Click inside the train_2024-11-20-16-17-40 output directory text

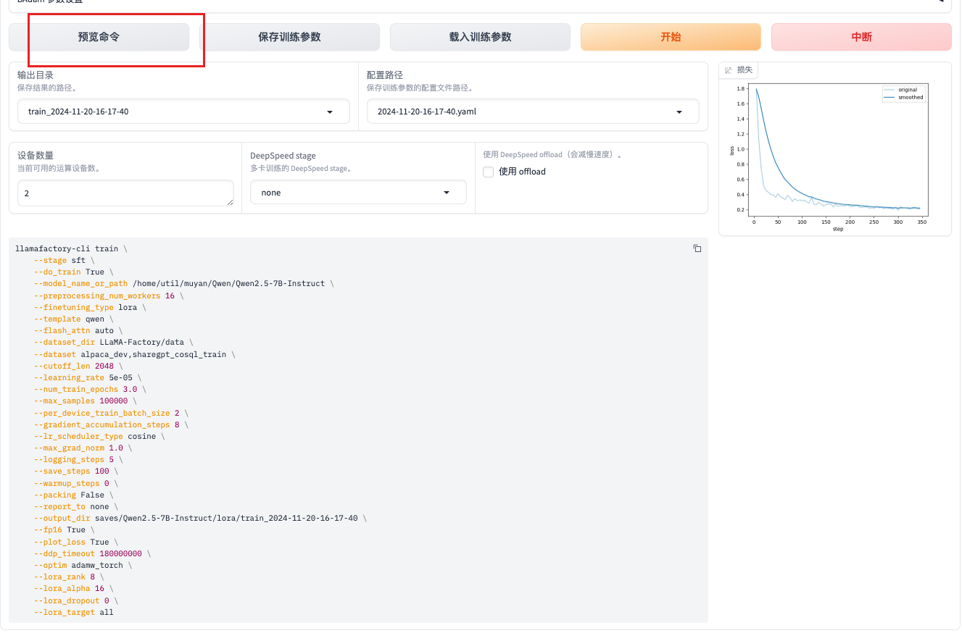point(78,112)
